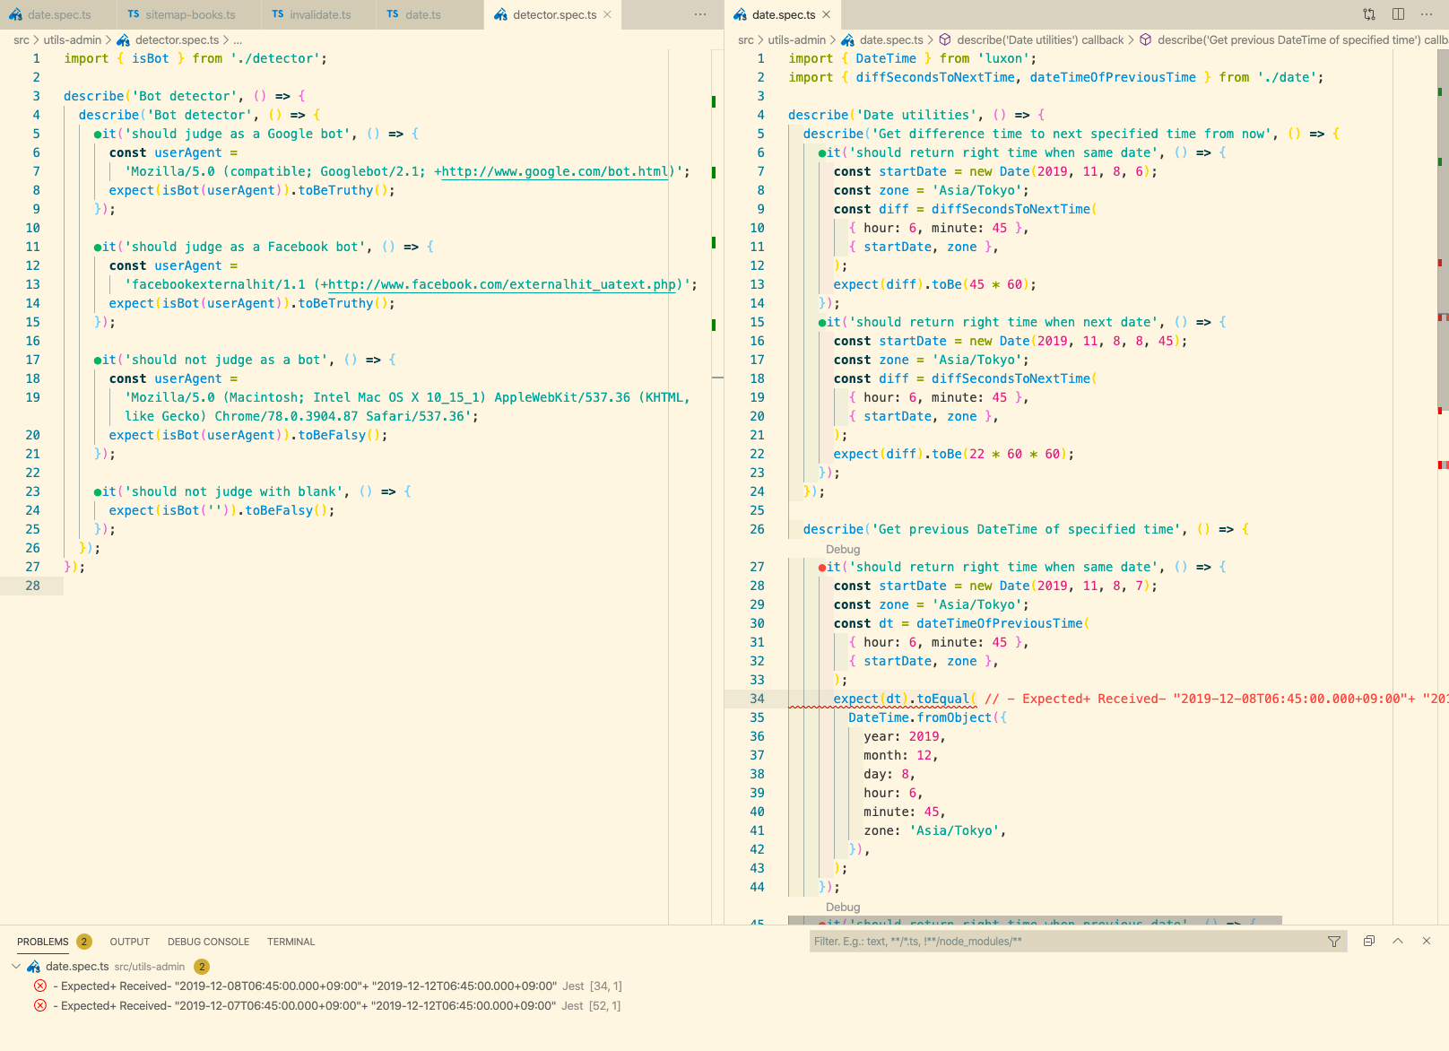Click the problems filter input field
This screenshot has height=1051, width=1449.
1031,941
